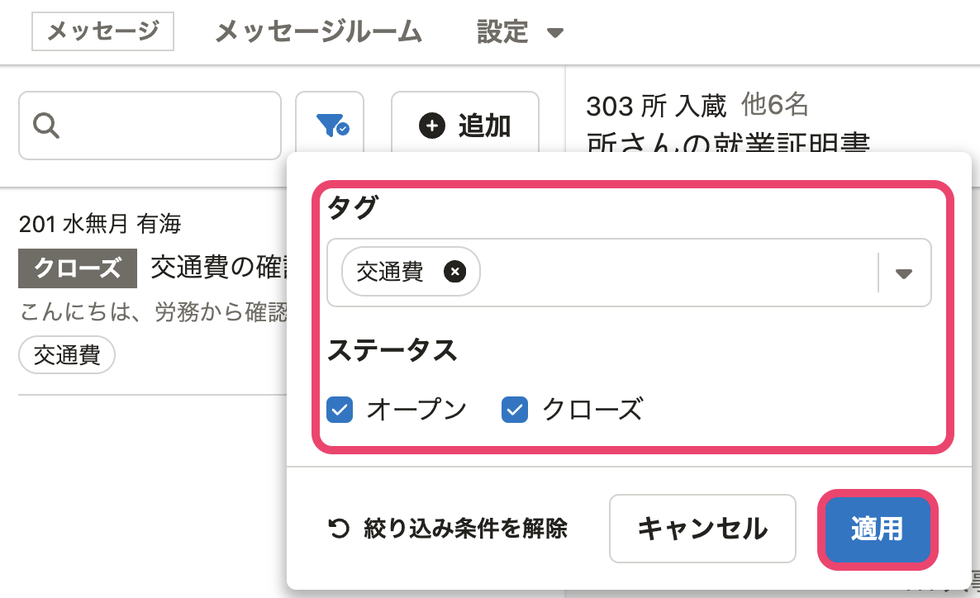
Task: Open the filter funnel icon button
Action: [x=331, y=126]
